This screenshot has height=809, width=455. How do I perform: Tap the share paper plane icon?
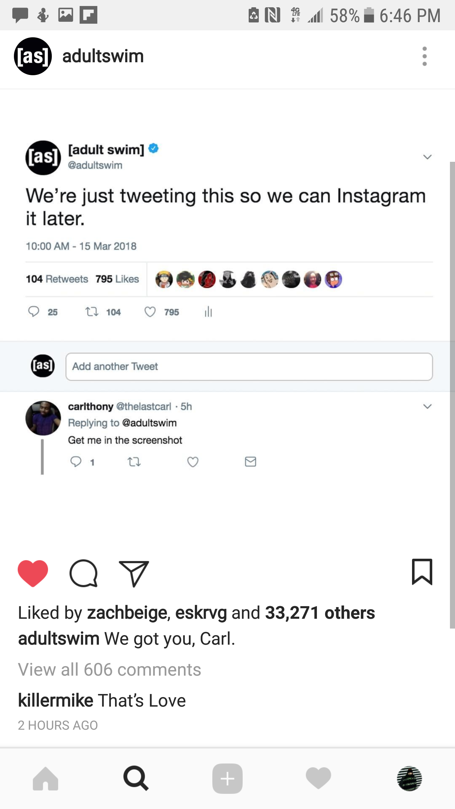134,574
